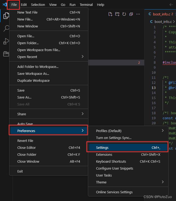Image resolution: width=176 pixels, height=201 pixels.
Task: Expand the Share submenu
Action: 49,114
